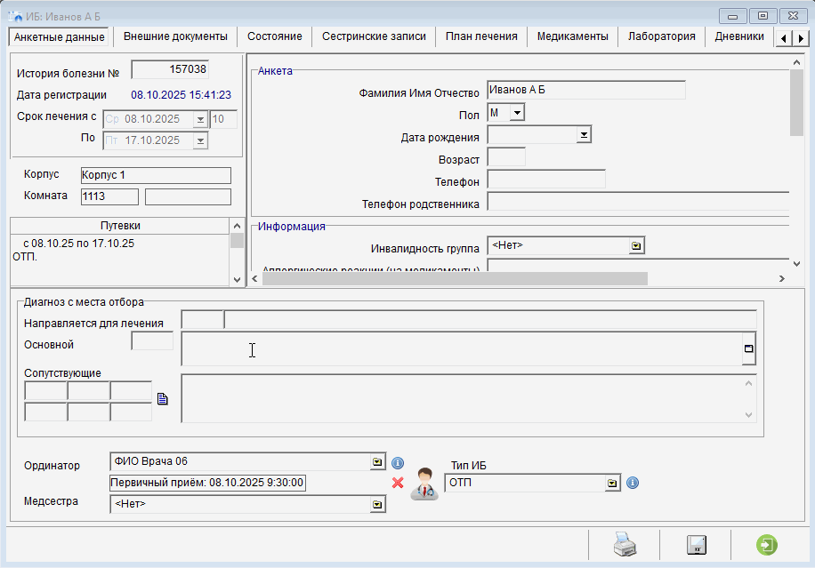This screenshot has height=568, width=815.
Task: Open the Дата рождения date picker
Action: click(x=584, y=135)
